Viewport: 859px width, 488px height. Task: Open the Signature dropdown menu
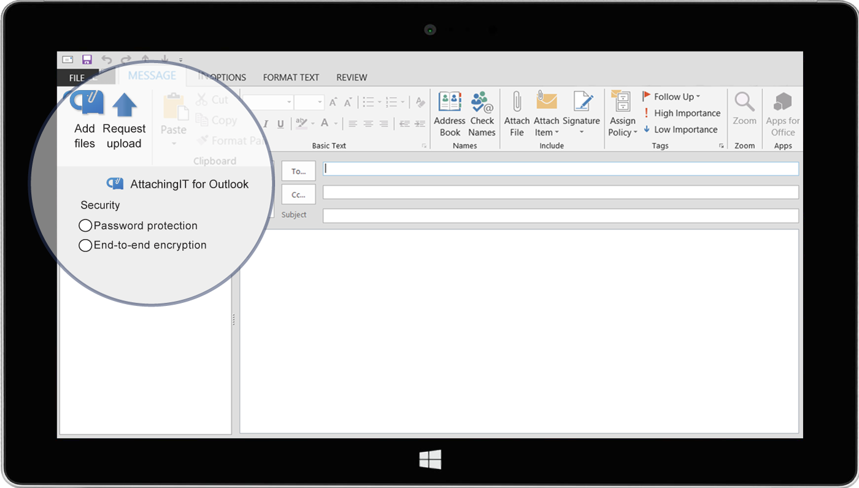(581, 132)
